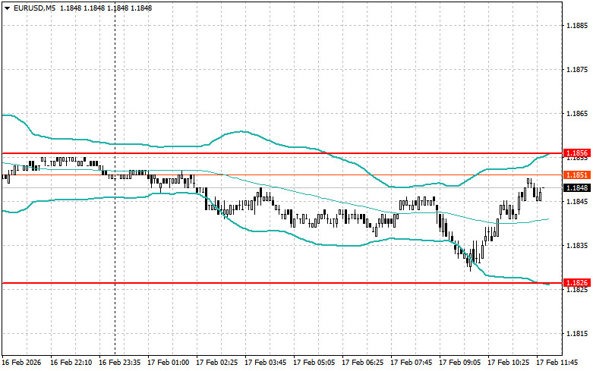Click the 16 Feb 23:35 time label
593x371 pixels.
pos(119,363)
